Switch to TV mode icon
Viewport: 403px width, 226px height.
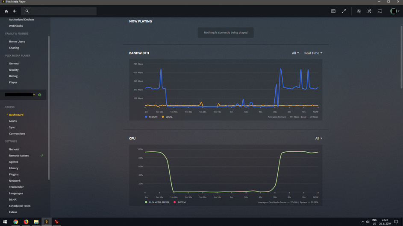(333, 11)
